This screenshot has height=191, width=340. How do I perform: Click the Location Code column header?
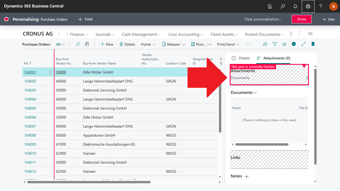[176, 63]
